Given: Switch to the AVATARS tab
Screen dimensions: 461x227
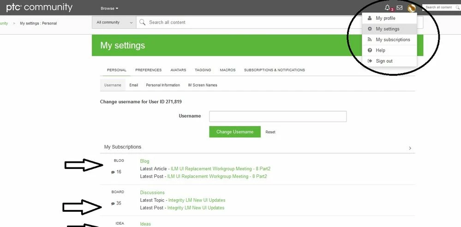Looking at the screenshot, I should click(178, 70).
